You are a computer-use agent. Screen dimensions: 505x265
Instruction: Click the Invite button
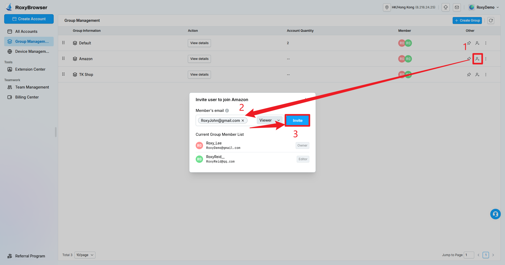point(297,121)
